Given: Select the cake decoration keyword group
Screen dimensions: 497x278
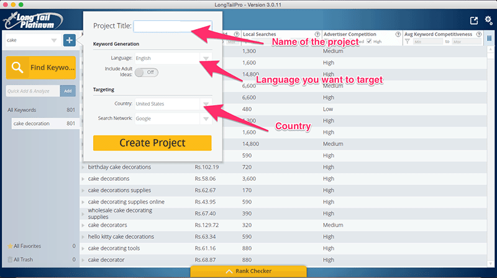Looking at the screenshot, I should point(44,123).
